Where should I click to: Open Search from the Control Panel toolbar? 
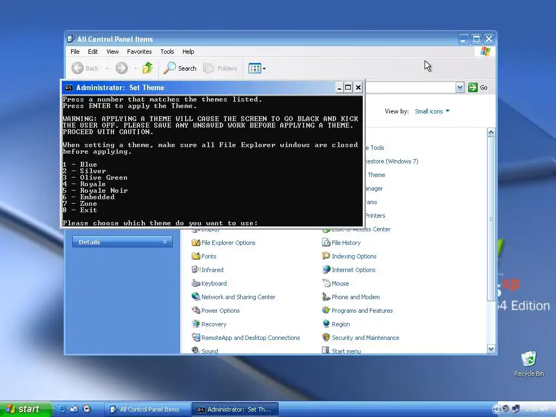pyautogui.click(x=180, y=68)
